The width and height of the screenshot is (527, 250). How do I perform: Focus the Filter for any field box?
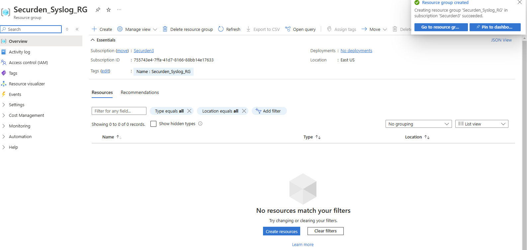coord(119,111)
